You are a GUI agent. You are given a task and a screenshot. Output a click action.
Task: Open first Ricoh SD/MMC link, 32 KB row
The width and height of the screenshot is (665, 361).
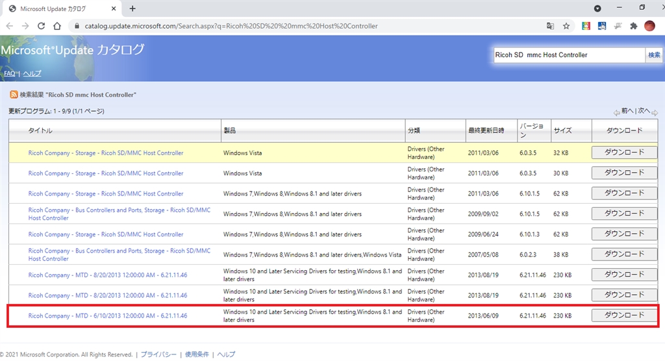pyautogui.click(x=106, y=153)
